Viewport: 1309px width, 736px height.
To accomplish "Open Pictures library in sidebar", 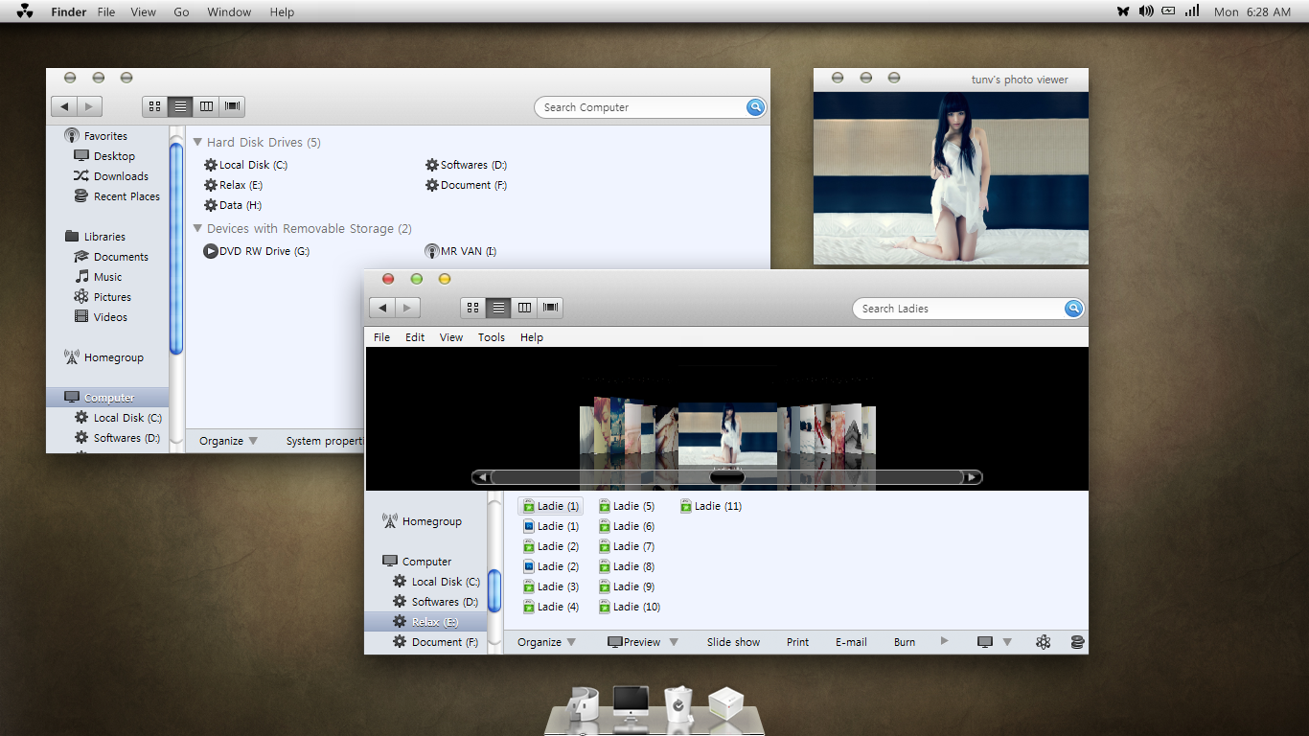I will 103,297.
